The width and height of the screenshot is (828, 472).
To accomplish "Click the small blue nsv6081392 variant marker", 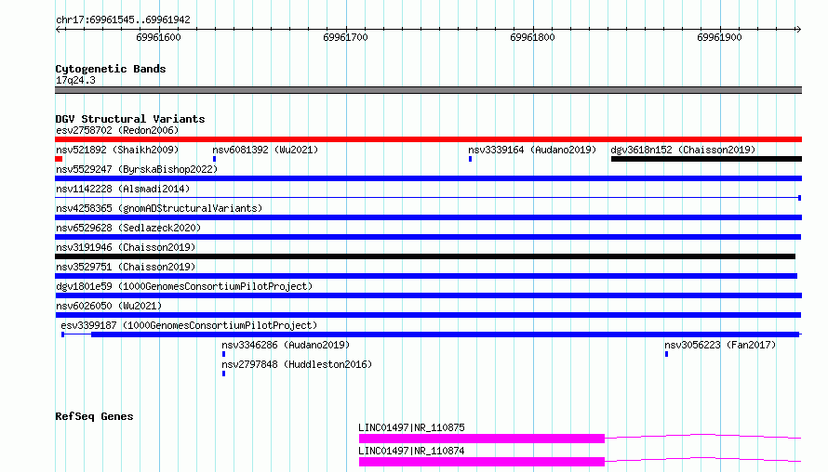I will point(214,159).
